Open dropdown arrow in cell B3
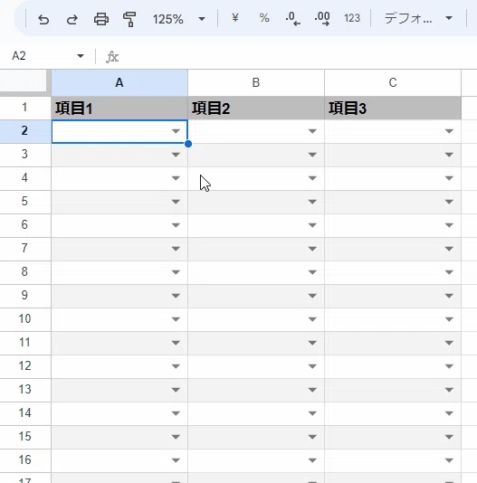This screenshot has height=483, width=477. pos(312,155)
